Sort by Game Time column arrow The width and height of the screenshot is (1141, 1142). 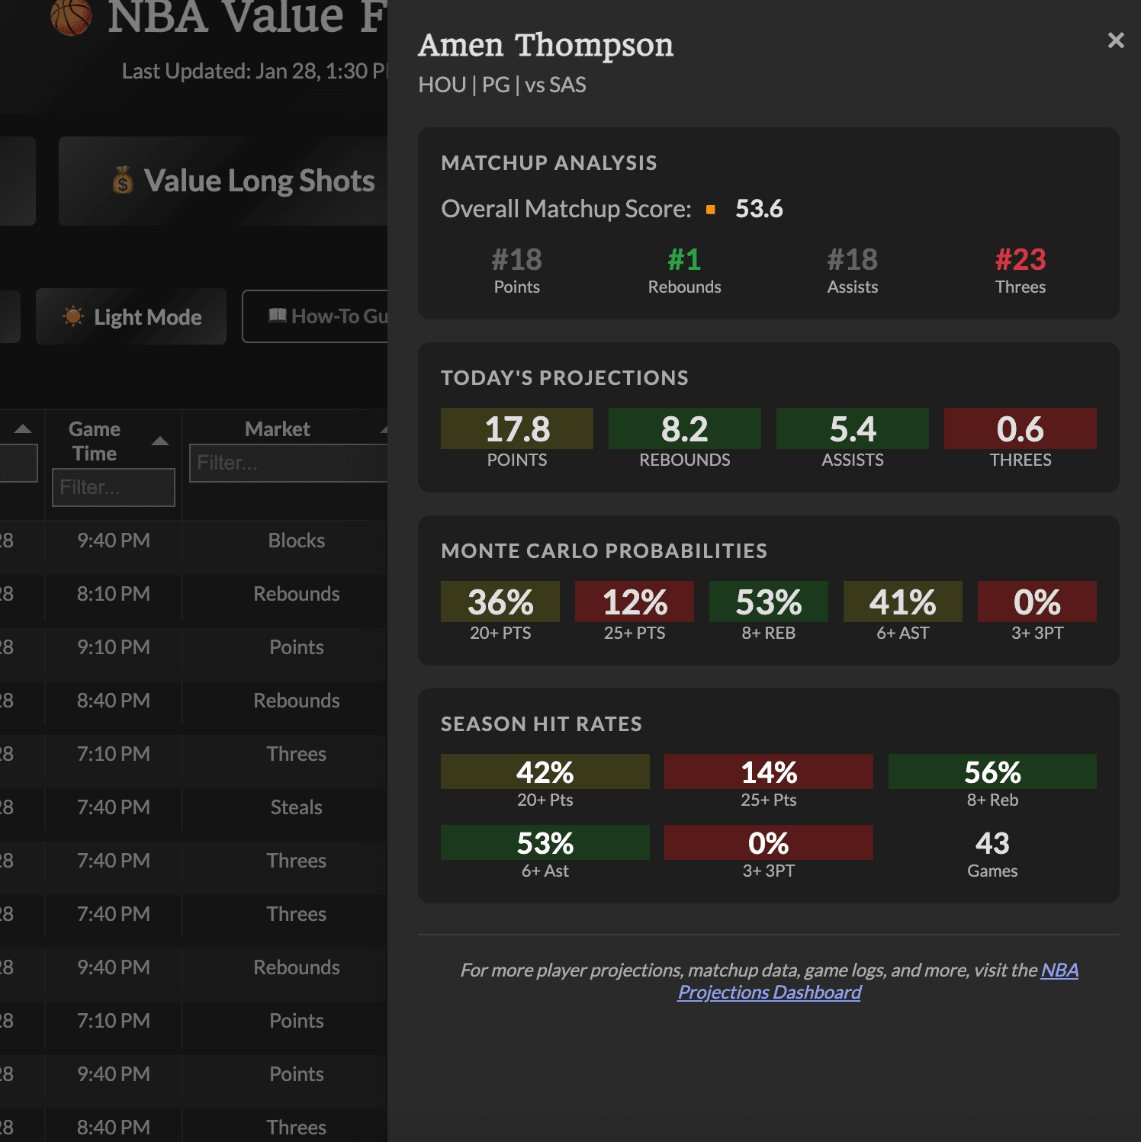click(x=159, y=441)
